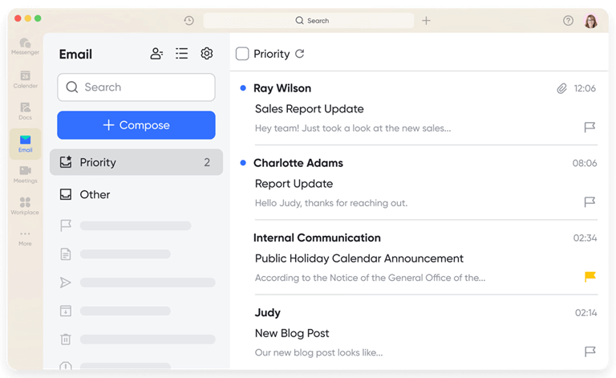Open the user profile avatar

pyautogui.click(x=591, y=21)
